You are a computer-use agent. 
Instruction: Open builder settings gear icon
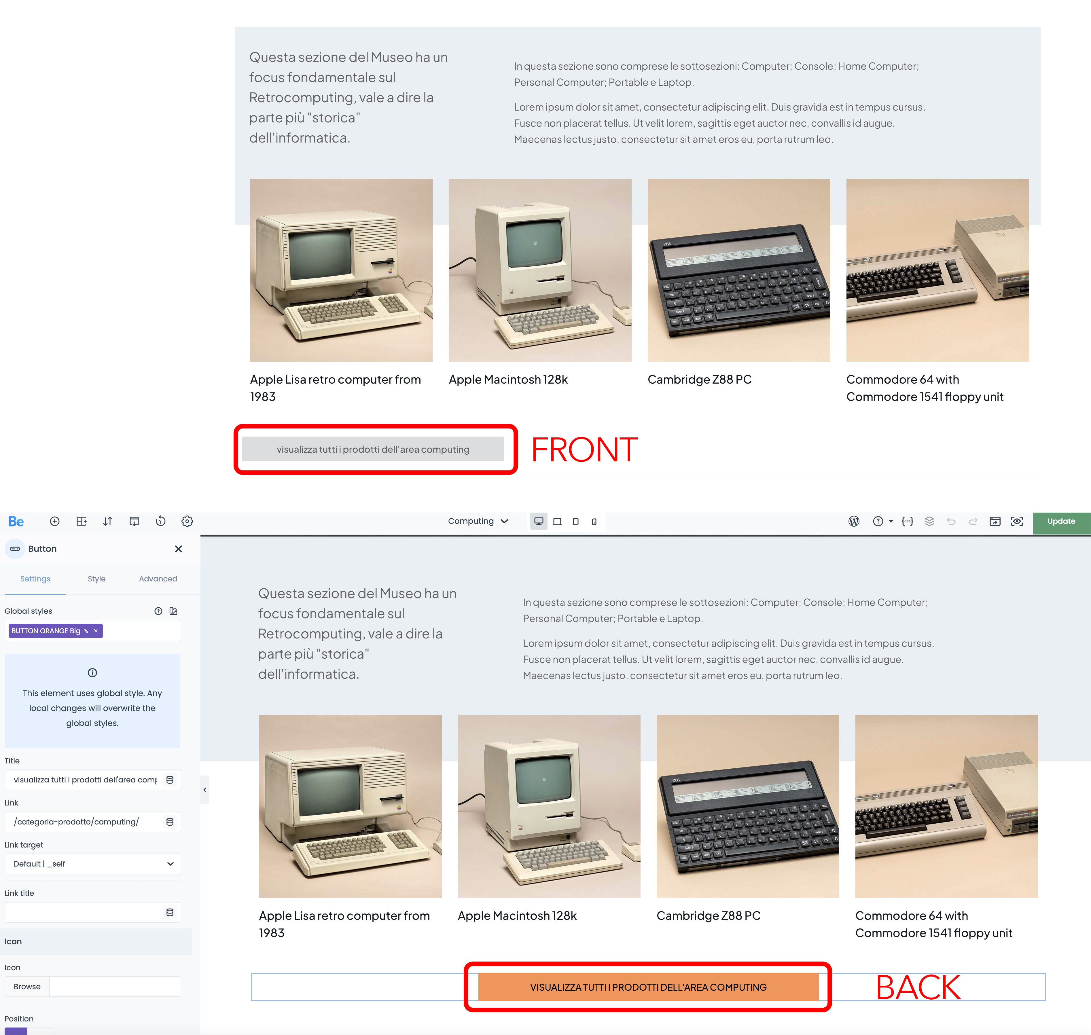[187, 521]
